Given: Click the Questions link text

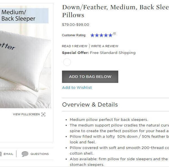Looking at the screenshot, I should pos(39,154).
